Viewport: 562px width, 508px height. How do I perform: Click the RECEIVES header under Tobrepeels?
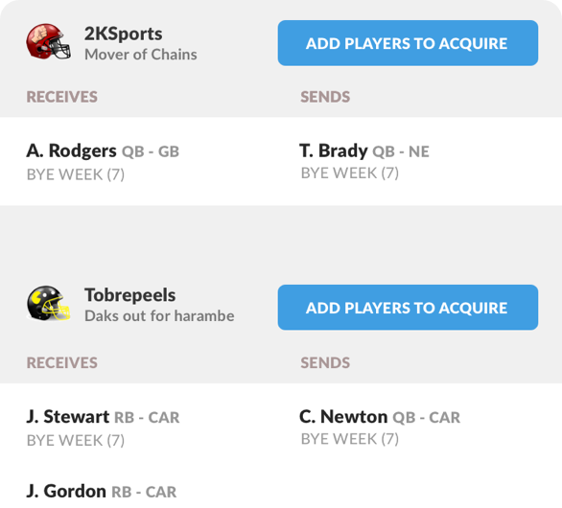click(x=62, y=362)
